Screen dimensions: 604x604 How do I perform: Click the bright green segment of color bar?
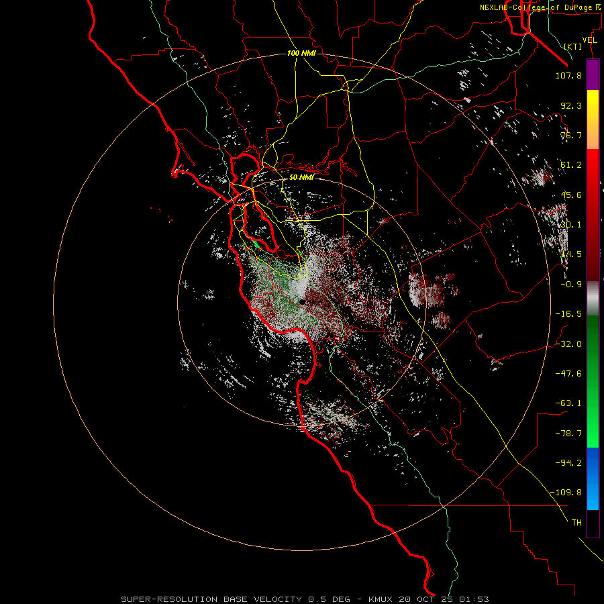click(593, 423)
